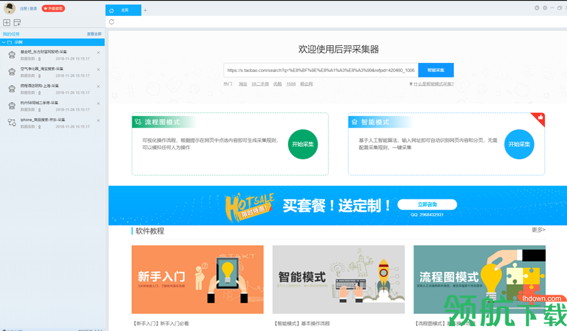This screenshot has width=567, height=331.
Task: Click red thumbs-up corner badge
Action: point(539,118)
